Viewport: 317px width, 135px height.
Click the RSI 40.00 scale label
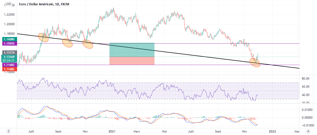[x=305, y=95]
